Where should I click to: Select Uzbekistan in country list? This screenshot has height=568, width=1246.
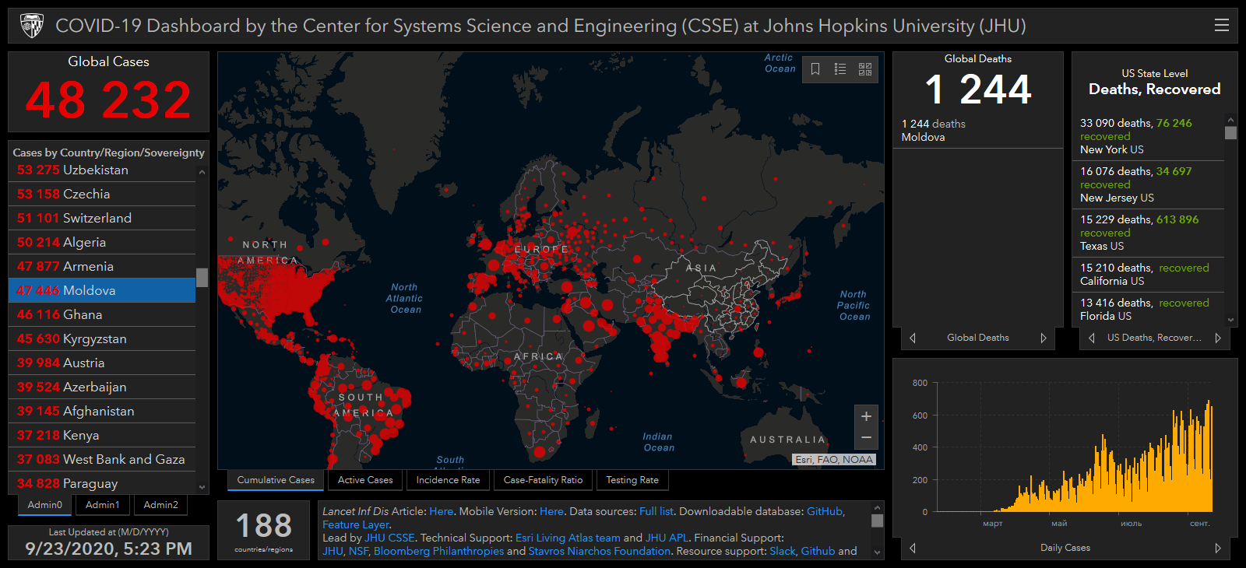(102, 170)
